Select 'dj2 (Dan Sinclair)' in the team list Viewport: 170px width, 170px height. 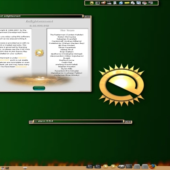coord(67,45)
